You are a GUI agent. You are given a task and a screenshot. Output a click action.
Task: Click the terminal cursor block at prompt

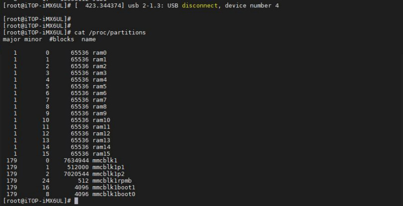point(76,201)
